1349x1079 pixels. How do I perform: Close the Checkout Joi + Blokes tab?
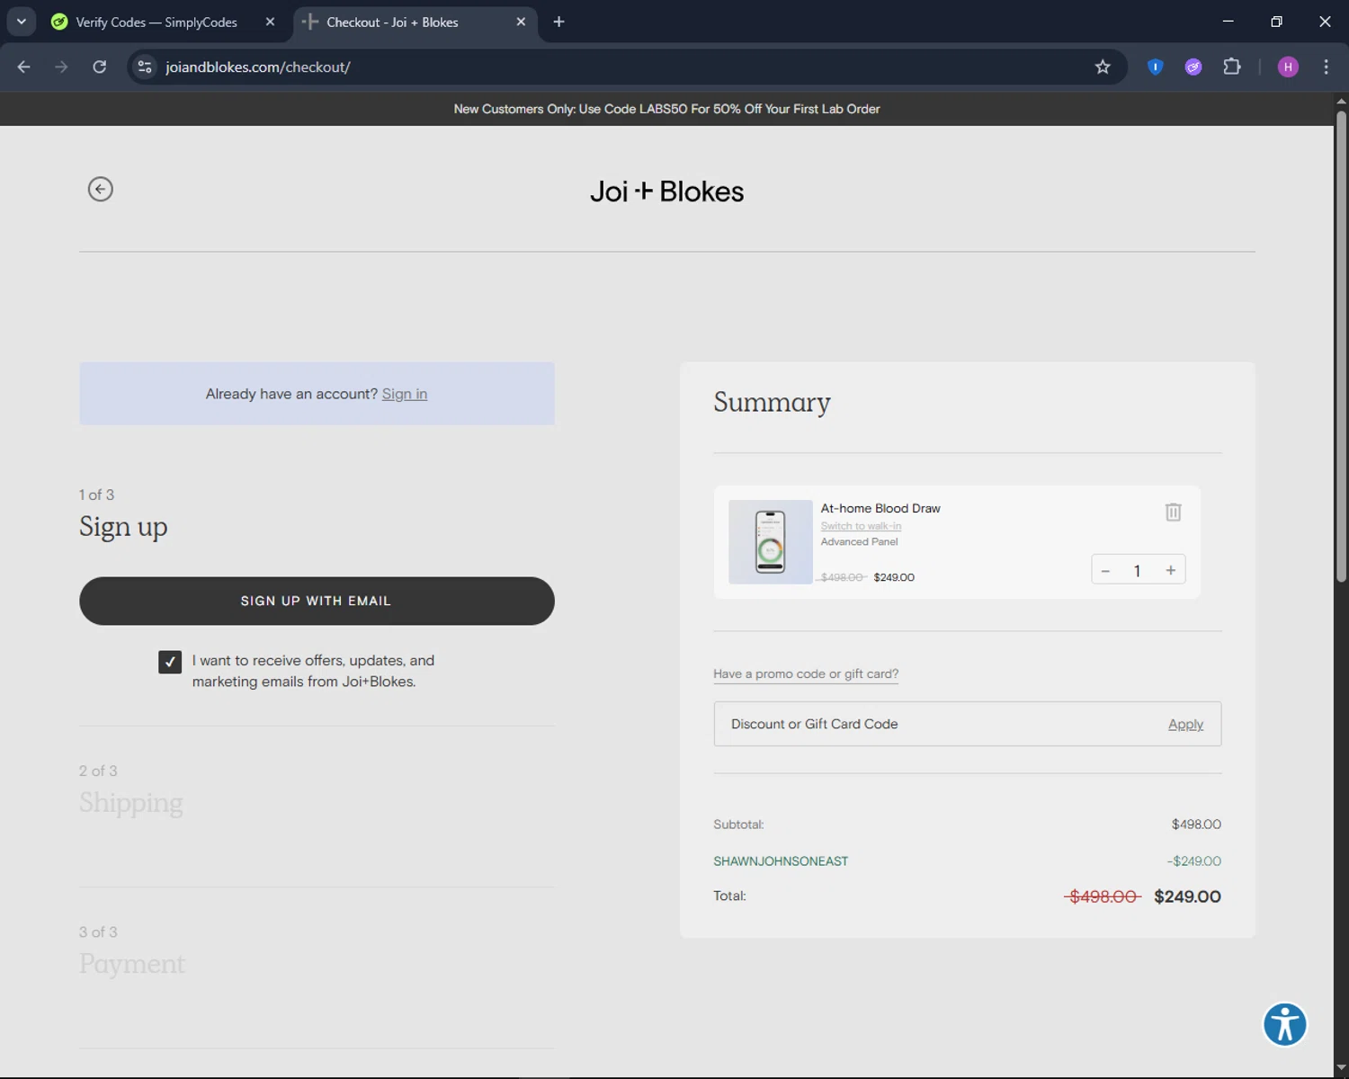coord(521,22)
